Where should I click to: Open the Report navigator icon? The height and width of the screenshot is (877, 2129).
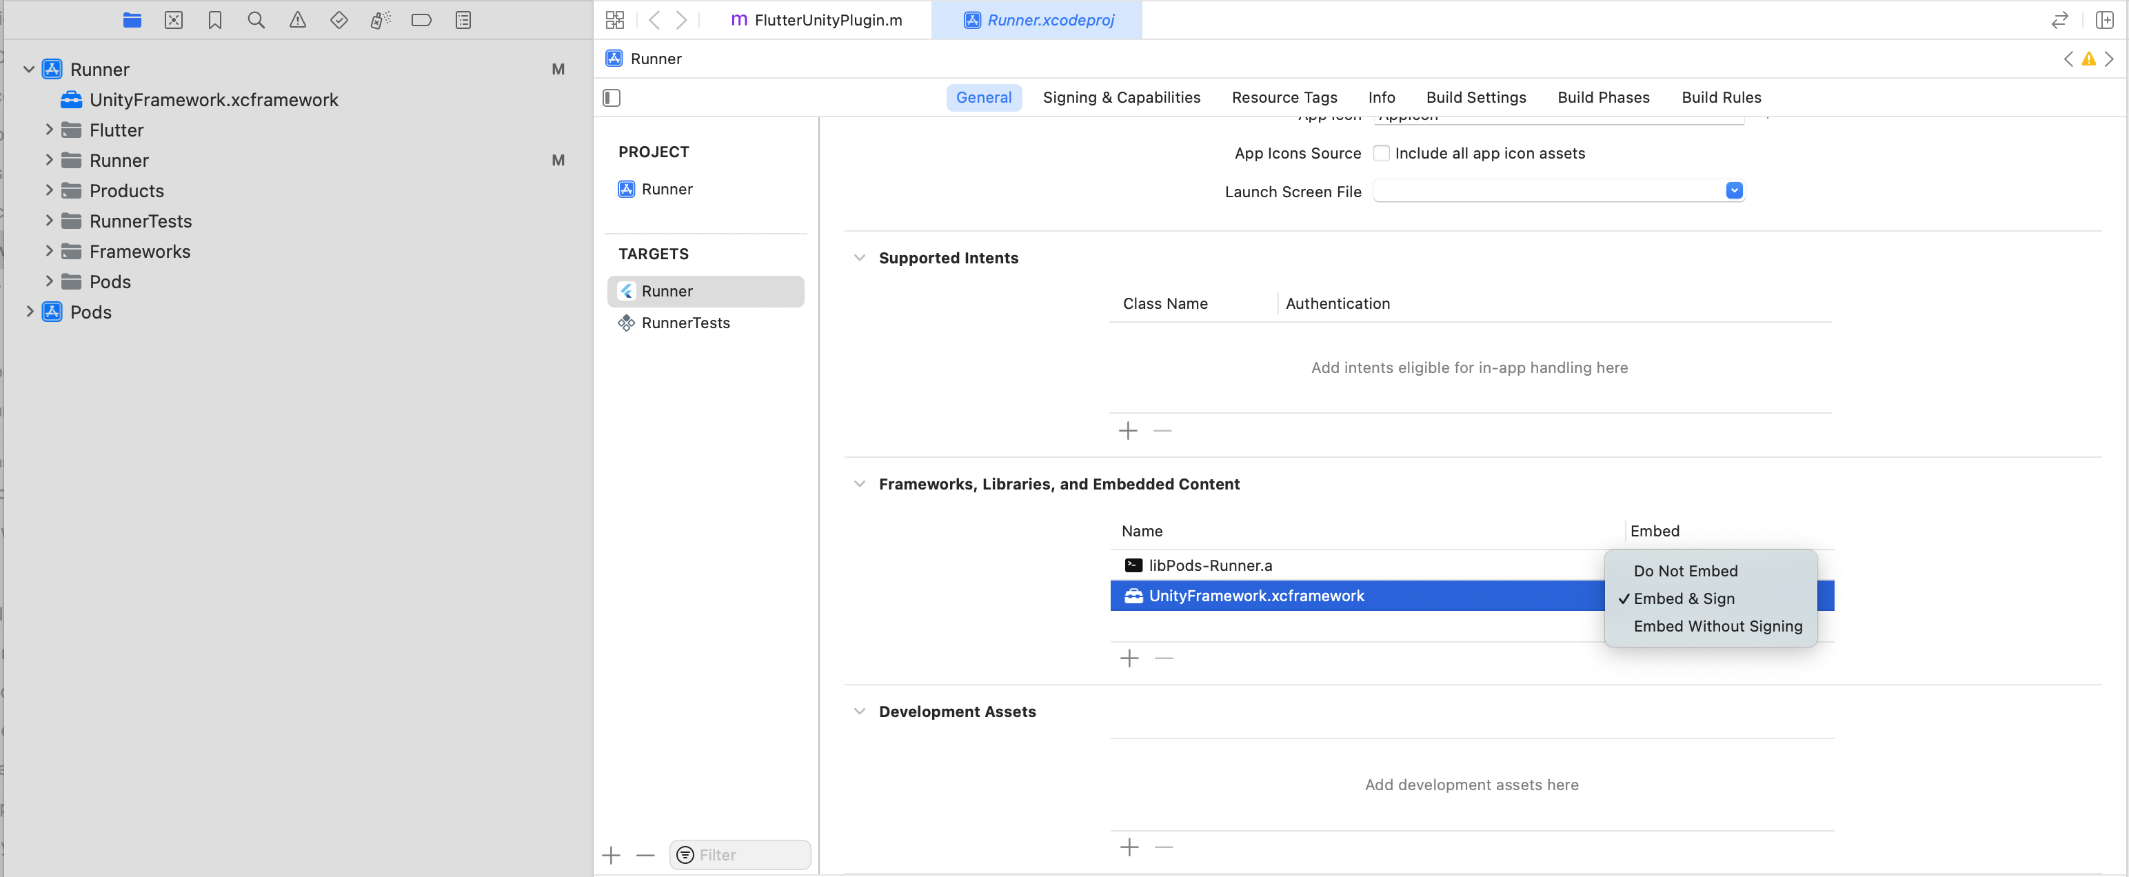[463, 20]
